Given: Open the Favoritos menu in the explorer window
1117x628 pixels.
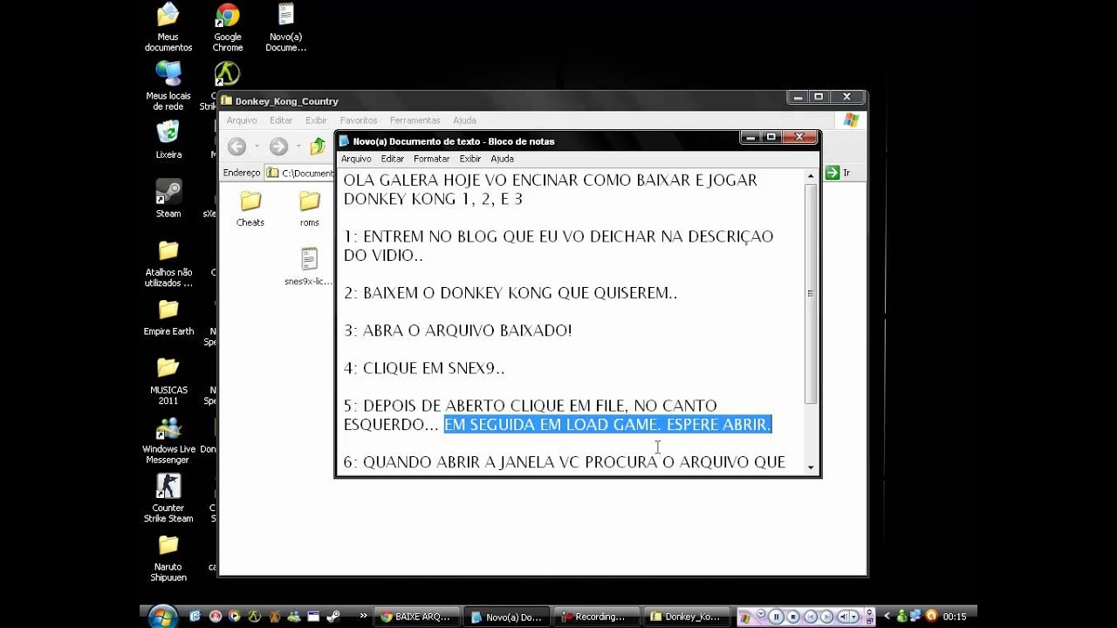Looking at the screenshot, I should [359, 120].
